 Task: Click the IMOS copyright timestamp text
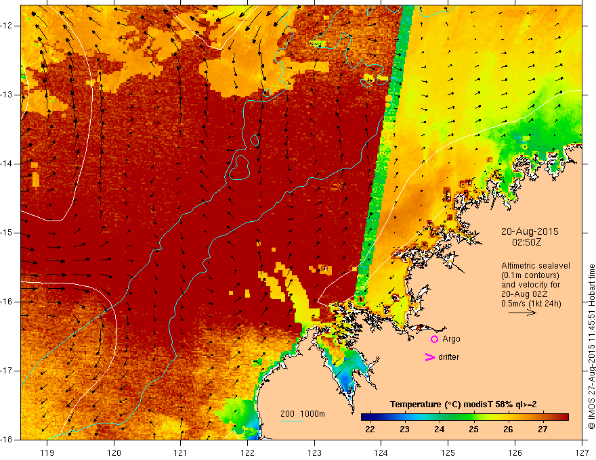pyautogui.click(x=591, y=347)
